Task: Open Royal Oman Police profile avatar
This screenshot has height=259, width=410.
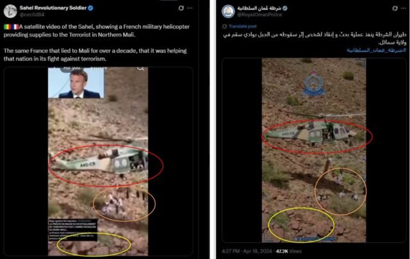Action: [228, 12]
